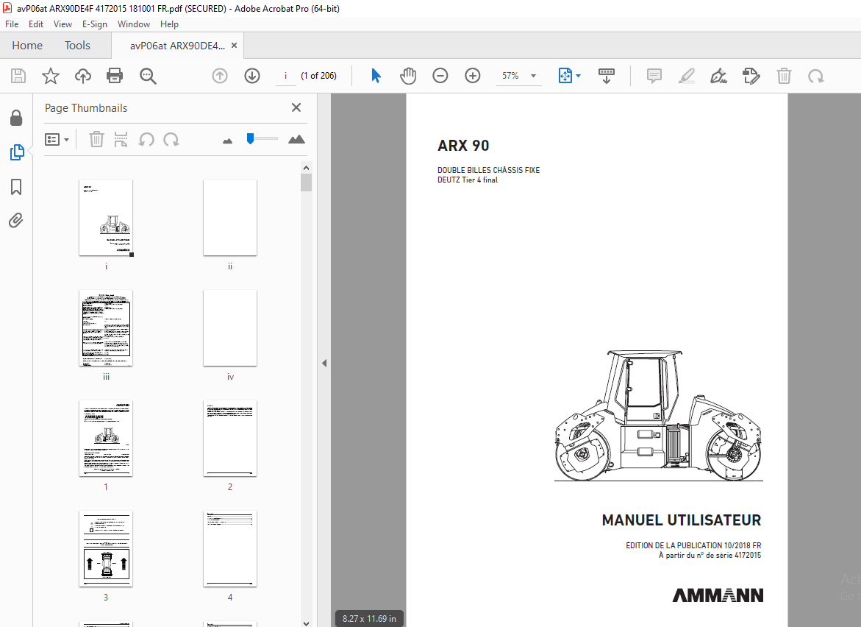Close the Page Thumbnails panel
The height and width of the screenshot is (627, 861).
[296, 107]
